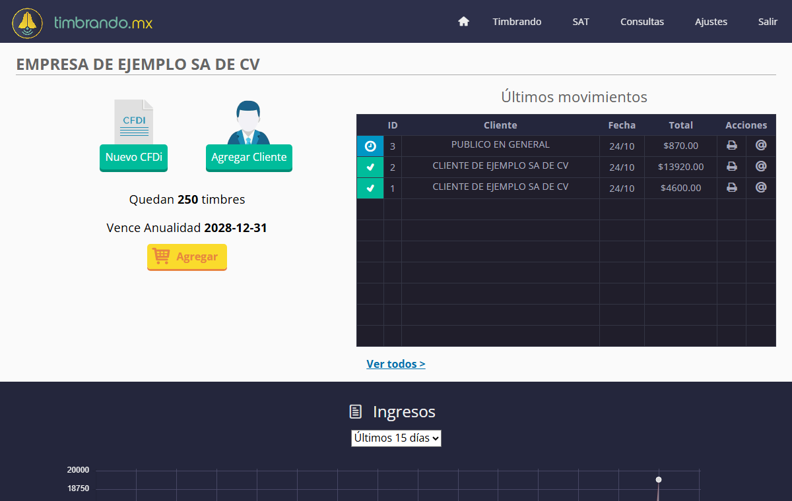This screenshot has width=792, height=501.
Task: Open the Ver todos > link
Action: pos(396,364)
